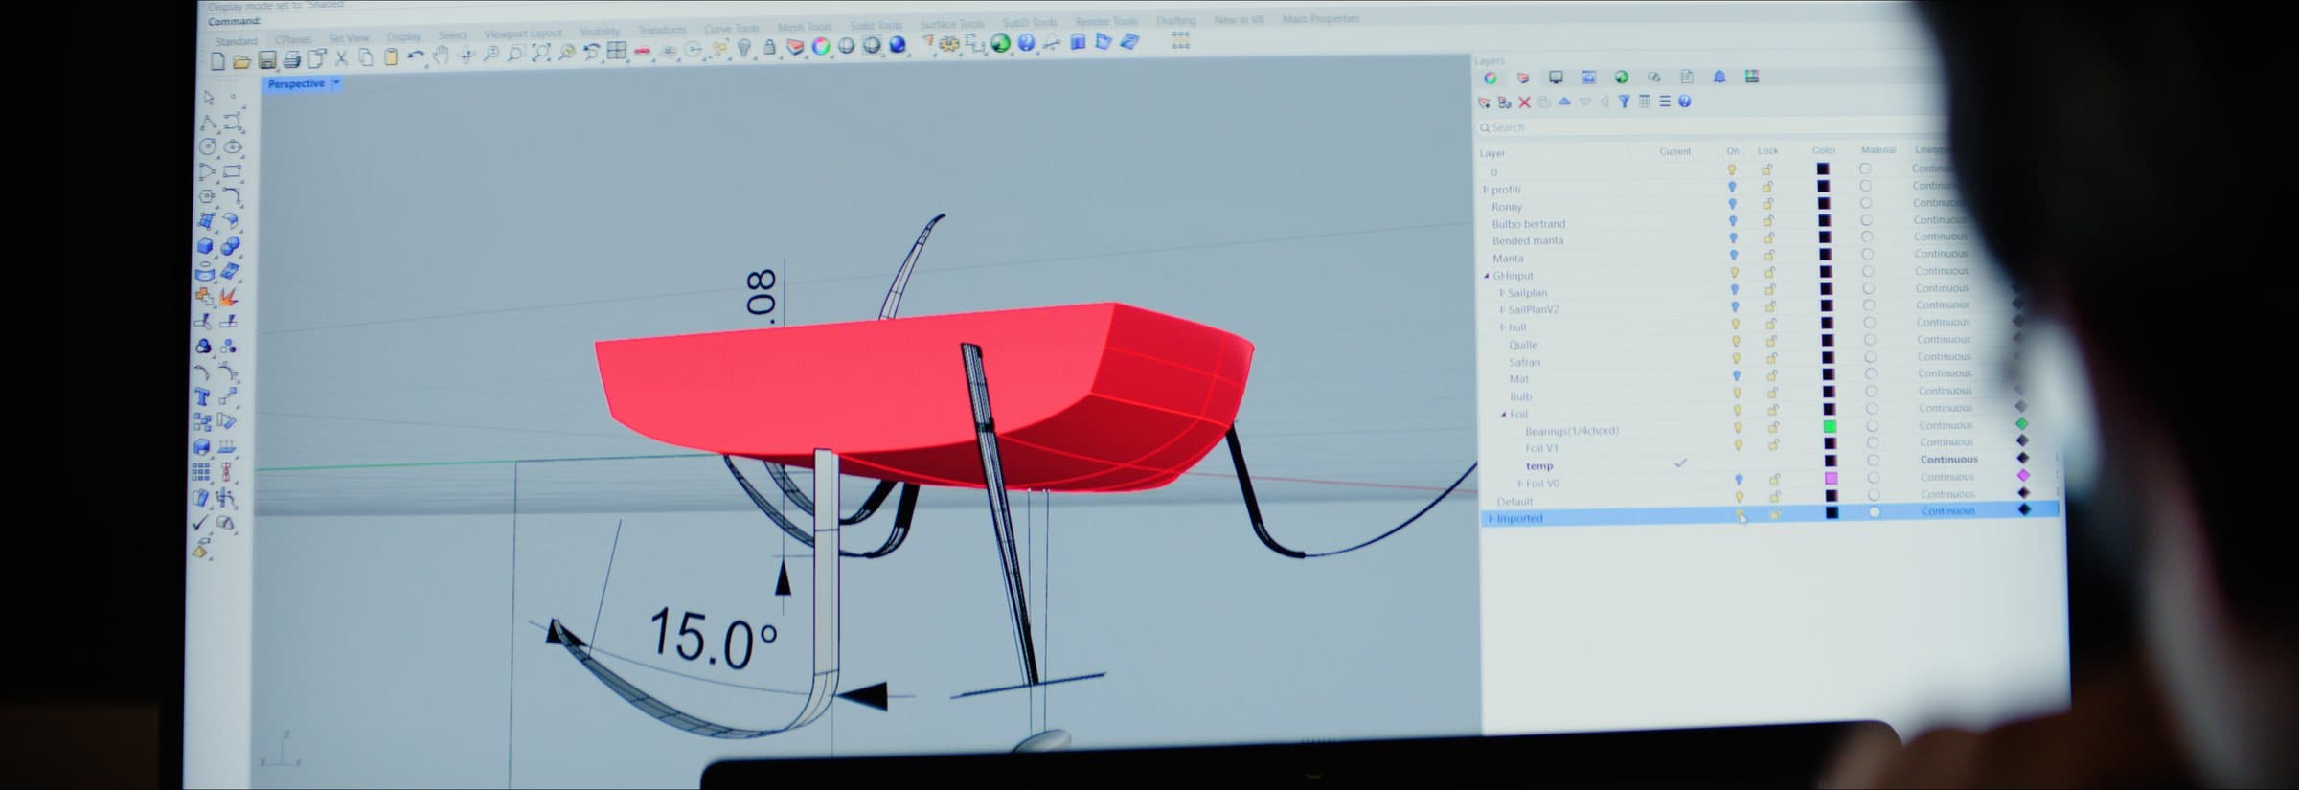Click the New file icon in toolbar
Image resolution: width=2299 pixels, height=790 pixels.
(218, 61)
